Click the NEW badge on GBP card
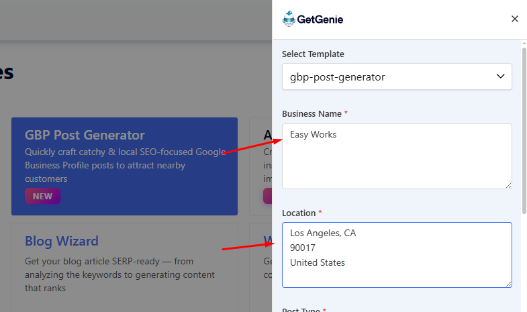This screenshot has height=312, width=527. point(42,197)
